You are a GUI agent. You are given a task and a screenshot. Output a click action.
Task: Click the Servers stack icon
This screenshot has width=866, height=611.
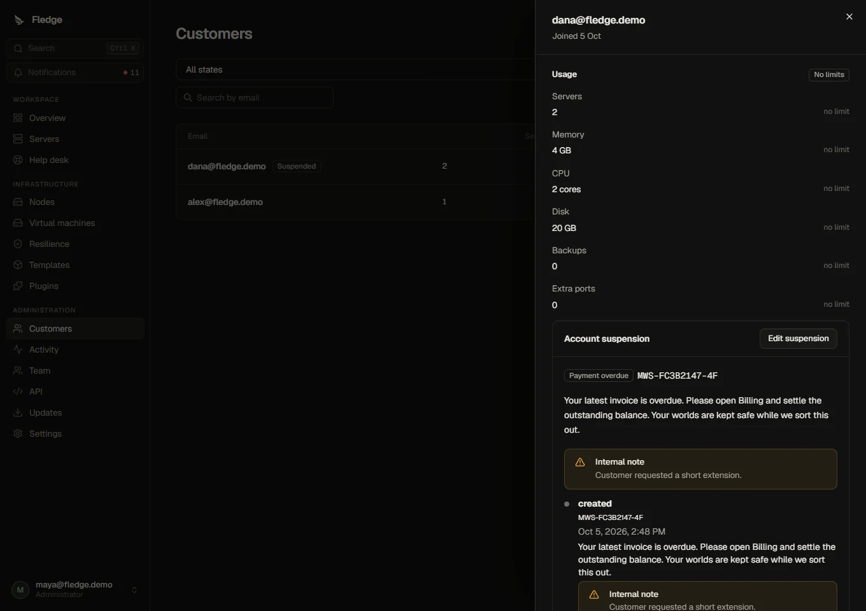[x=18, y=139]
